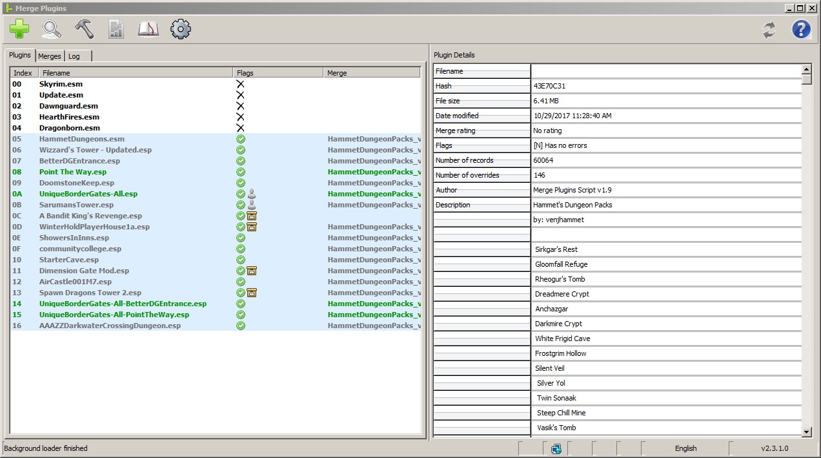Screen dimensions: 821x458
Task: Select Wizzard's Tower - Updated.esp
Action: coord(216,150)
